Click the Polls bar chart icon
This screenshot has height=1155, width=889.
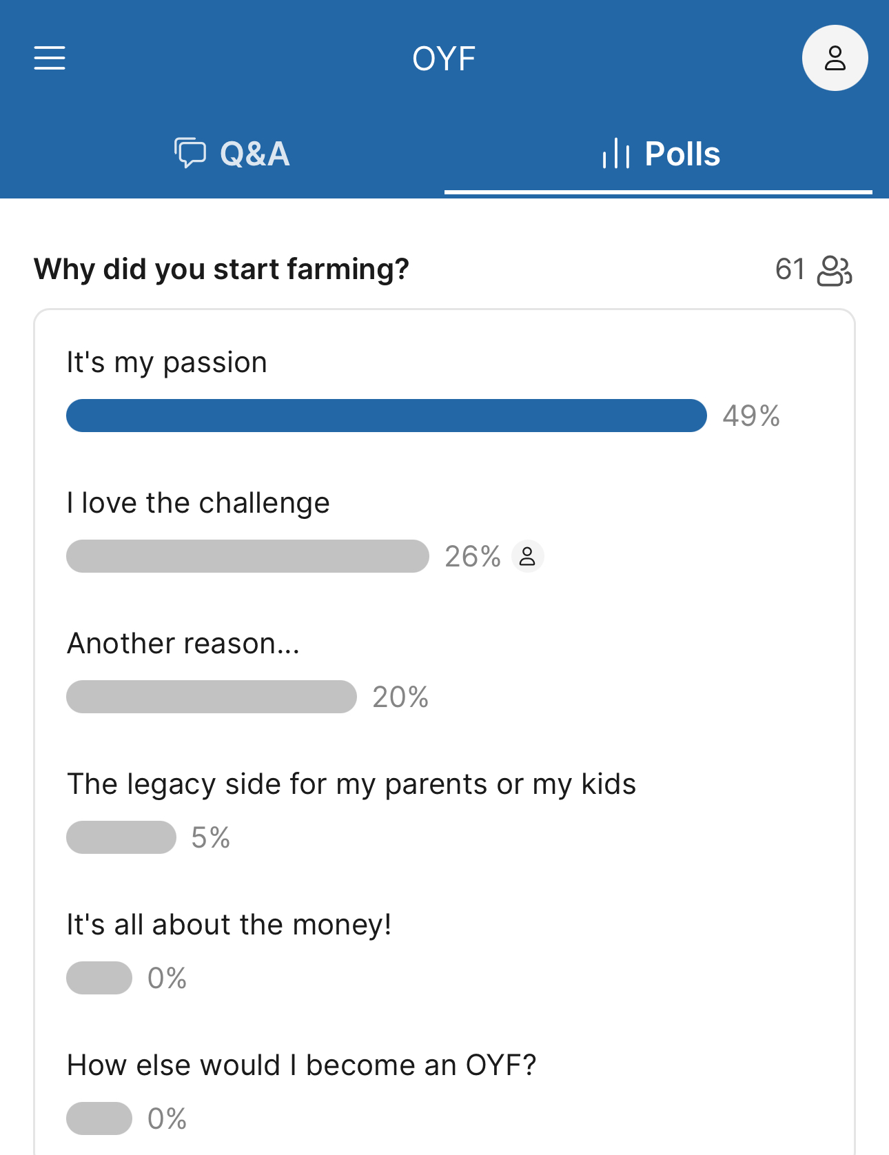615,153
